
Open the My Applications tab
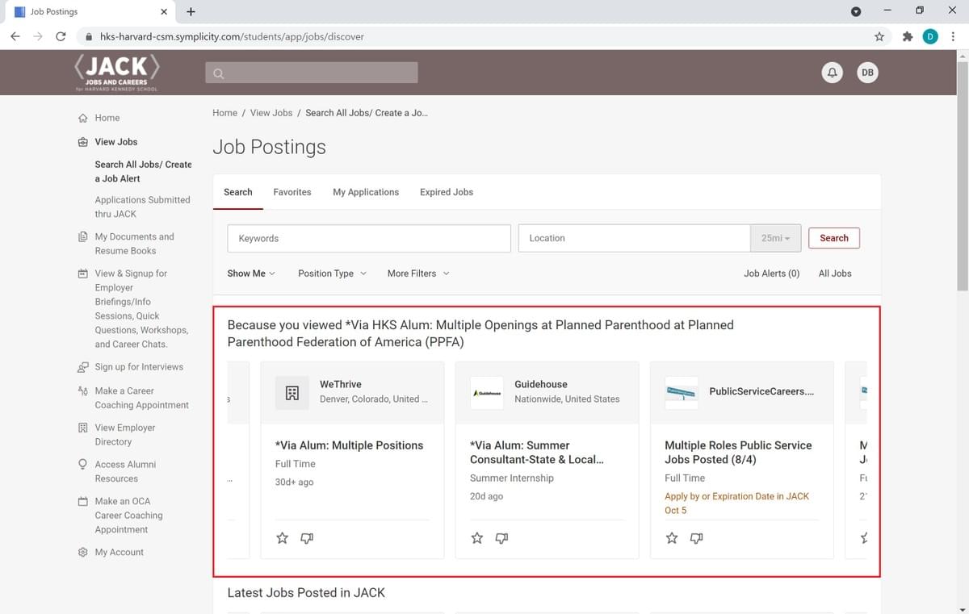[x=366, y=192]
